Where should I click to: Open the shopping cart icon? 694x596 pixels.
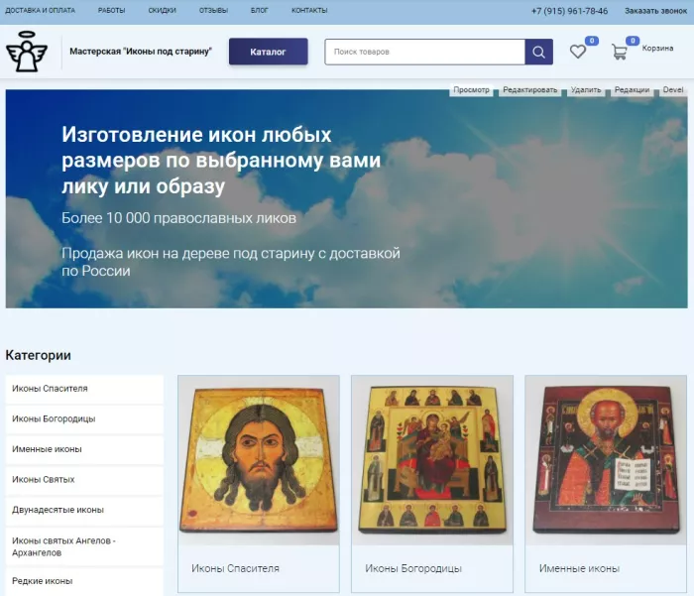click(x=620, y=52)
